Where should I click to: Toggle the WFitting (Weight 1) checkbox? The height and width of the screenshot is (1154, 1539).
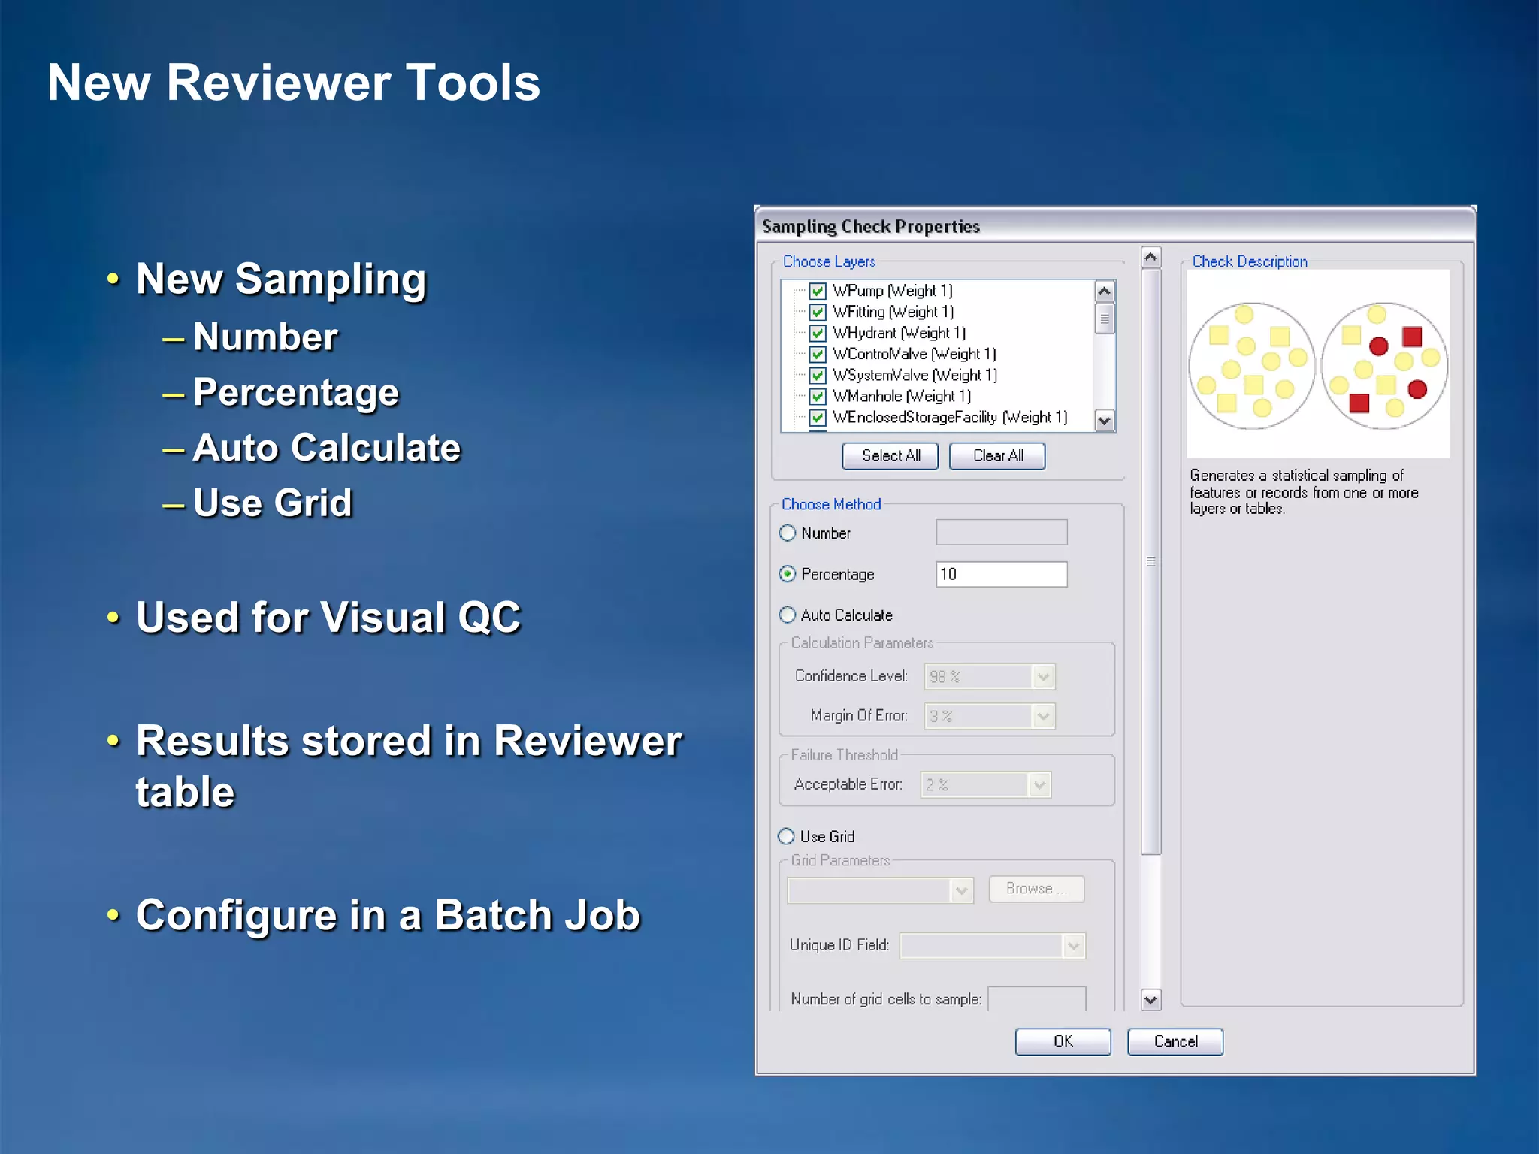818,312
